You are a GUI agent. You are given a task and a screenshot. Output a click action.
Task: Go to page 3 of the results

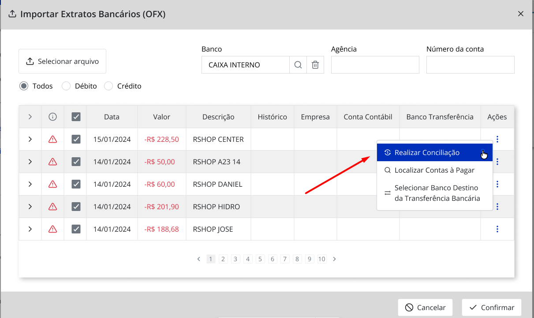[x=235, y=259]
